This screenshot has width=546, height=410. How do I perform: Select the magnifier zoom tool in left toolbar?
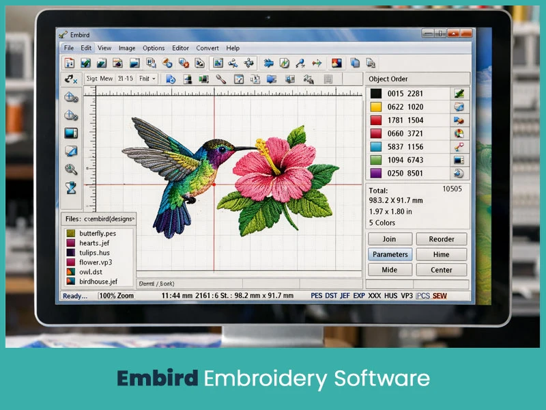pos(71,169)
